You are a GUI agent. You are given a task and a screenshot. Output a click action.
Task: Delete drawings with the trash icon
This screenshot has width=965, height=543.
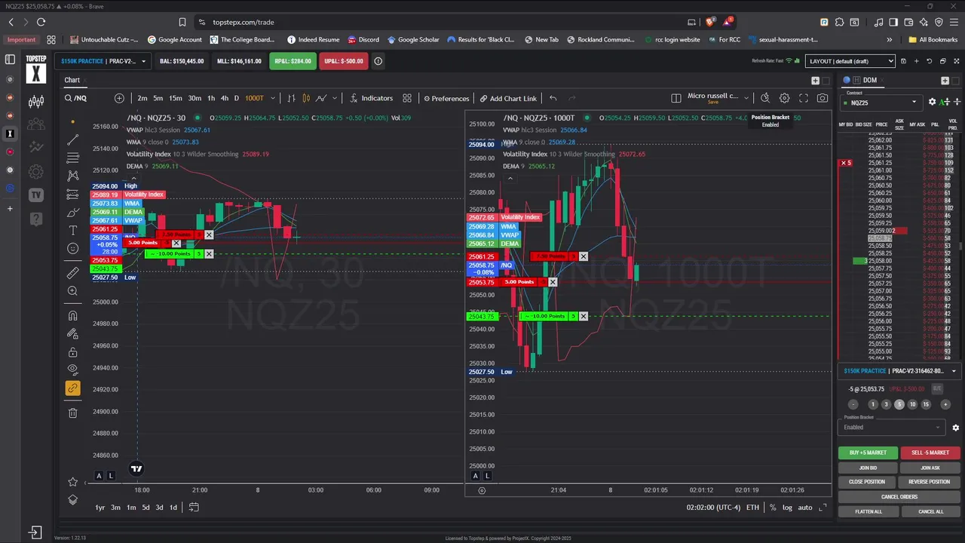coord(72,413)
